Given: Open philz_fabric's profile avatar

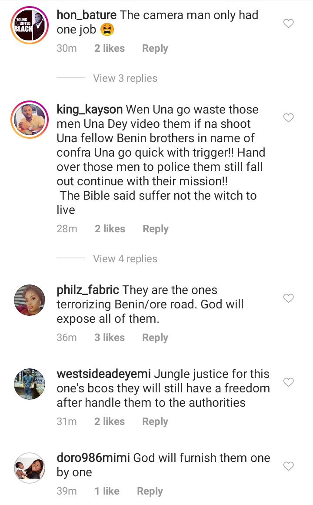Looking at the screenshot, I should coord(30,300).
